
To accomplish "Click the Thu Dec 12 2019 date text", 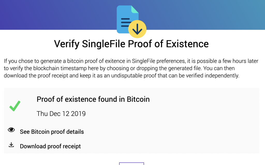I will (x=61, y=114).
